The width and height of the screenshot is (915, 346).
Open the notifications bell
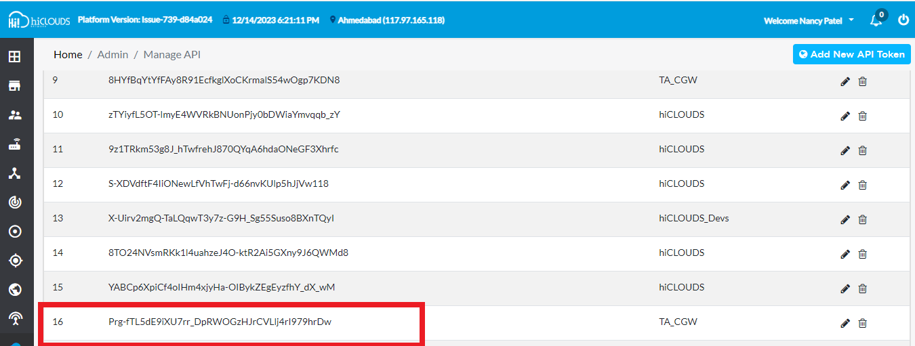coord(876,20)
